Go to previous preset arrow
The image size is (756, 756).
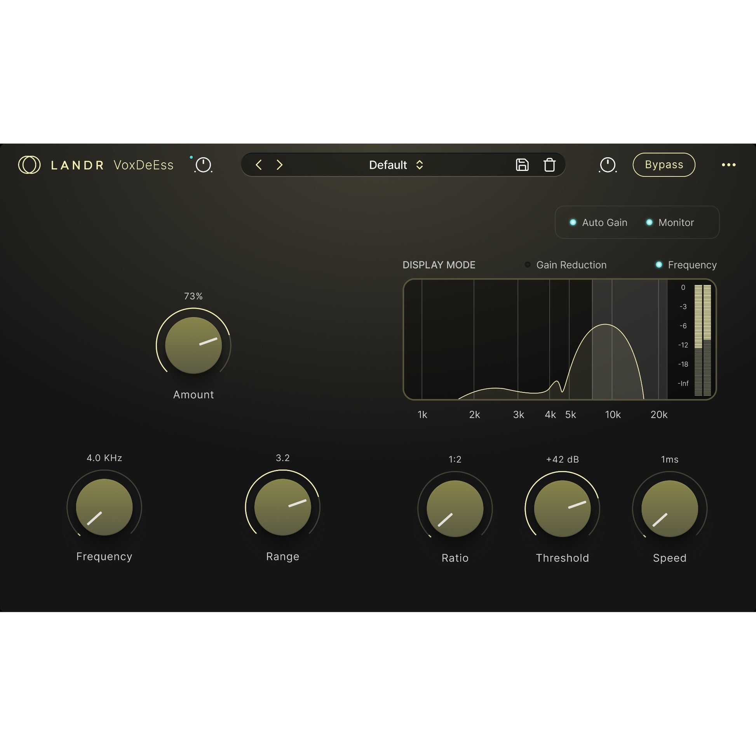pyautogui.click(x=259, y=165)
